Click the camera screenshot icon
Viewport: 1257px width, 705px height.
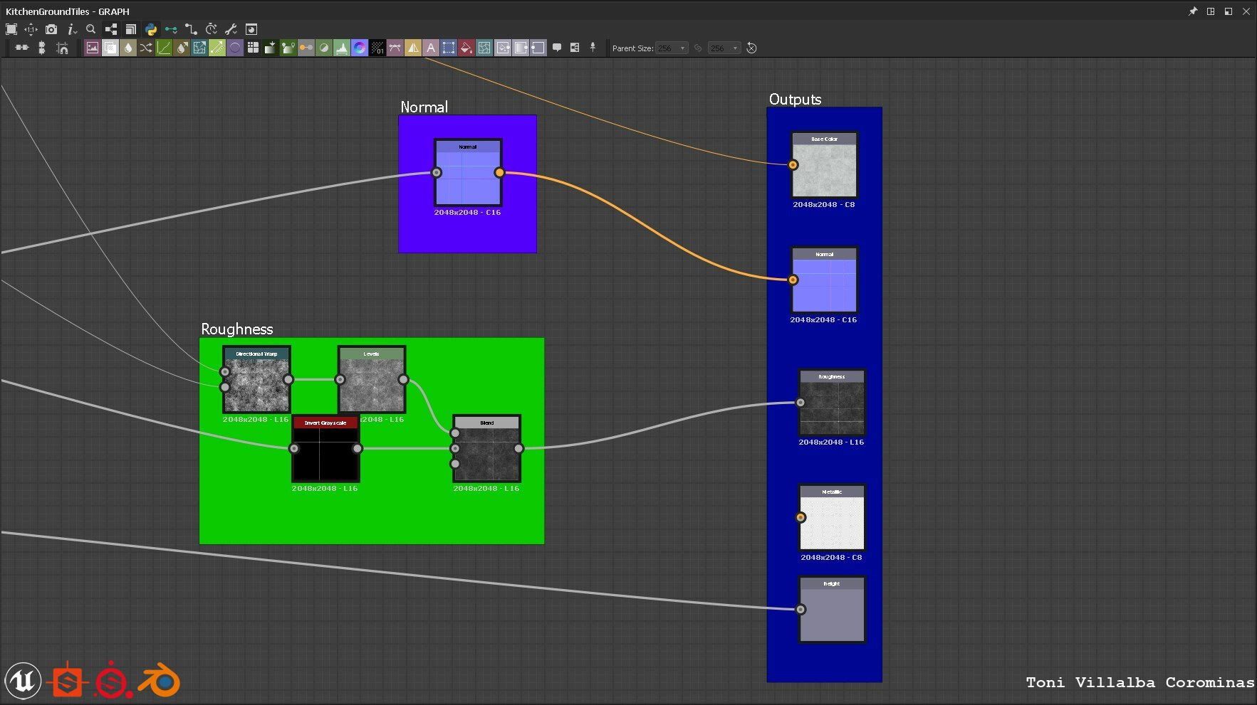(x=51, y=29)
